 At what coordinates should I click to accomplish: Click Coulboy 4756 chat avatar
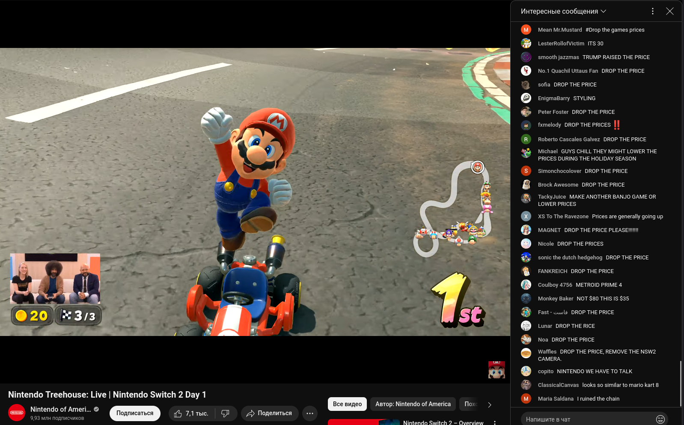tap(526, 285)
